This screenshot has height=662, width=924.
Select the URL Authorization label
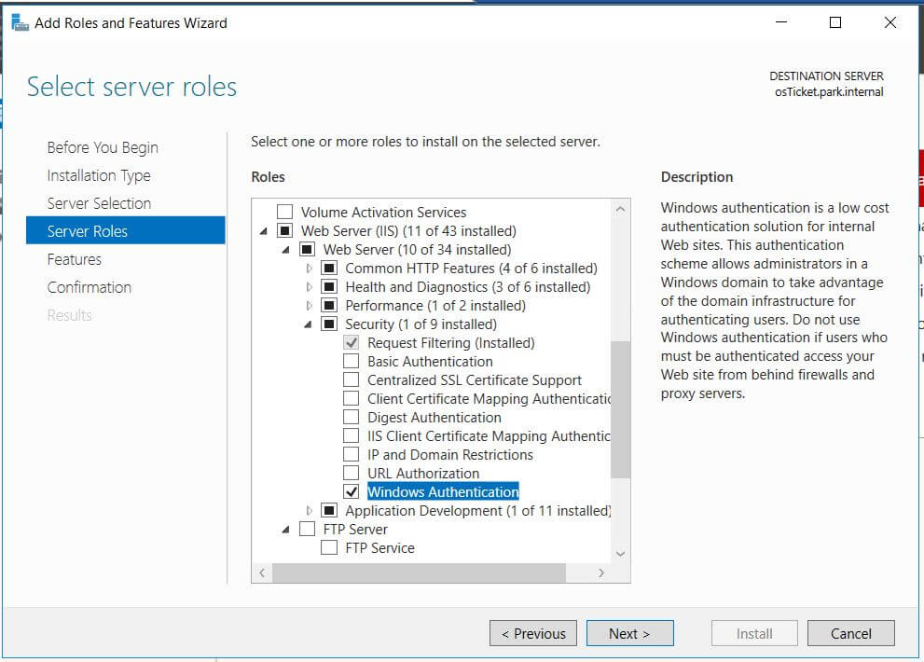coord(423,474)
